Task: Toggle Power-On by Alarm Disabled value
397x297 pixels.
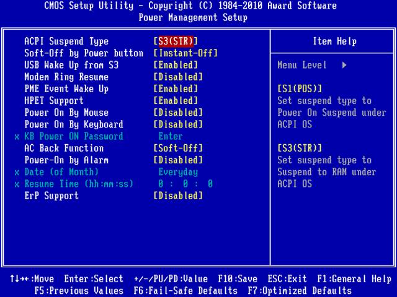Action: point(178,160)
